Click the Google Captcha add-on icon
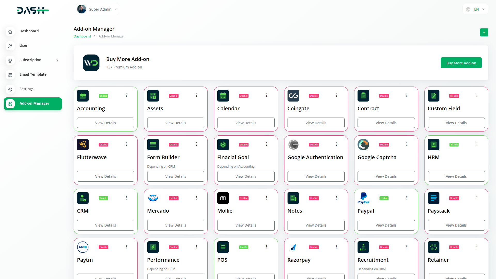This screenshot has width=496, height=279. tap(363, 144)
